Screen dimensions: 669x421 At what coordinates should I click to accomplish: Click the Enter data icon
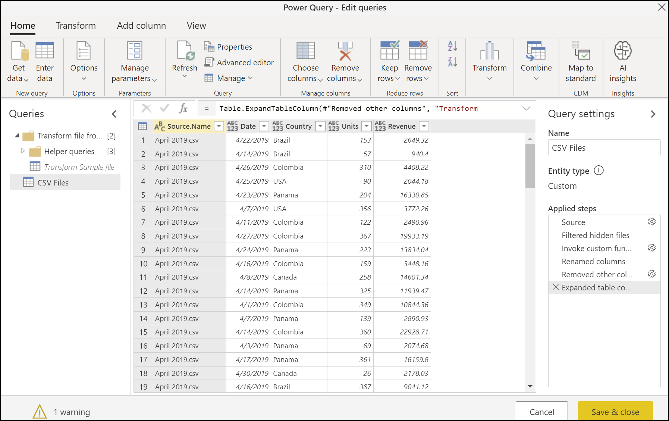point(45,51)
